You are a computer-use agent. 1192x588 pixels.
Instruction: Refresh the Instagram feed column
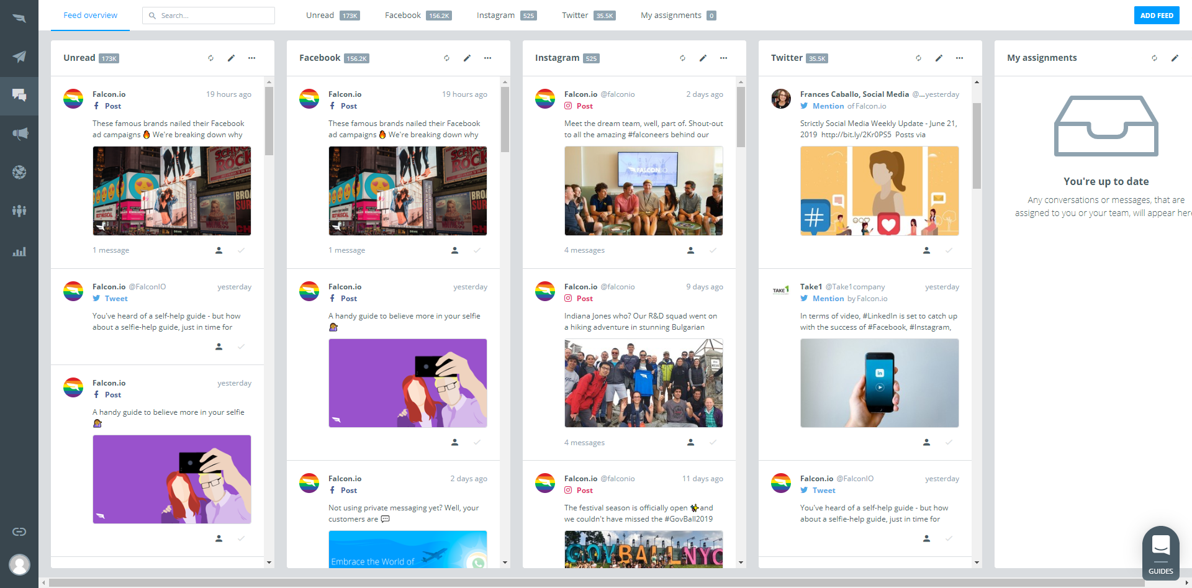(682, 58)
